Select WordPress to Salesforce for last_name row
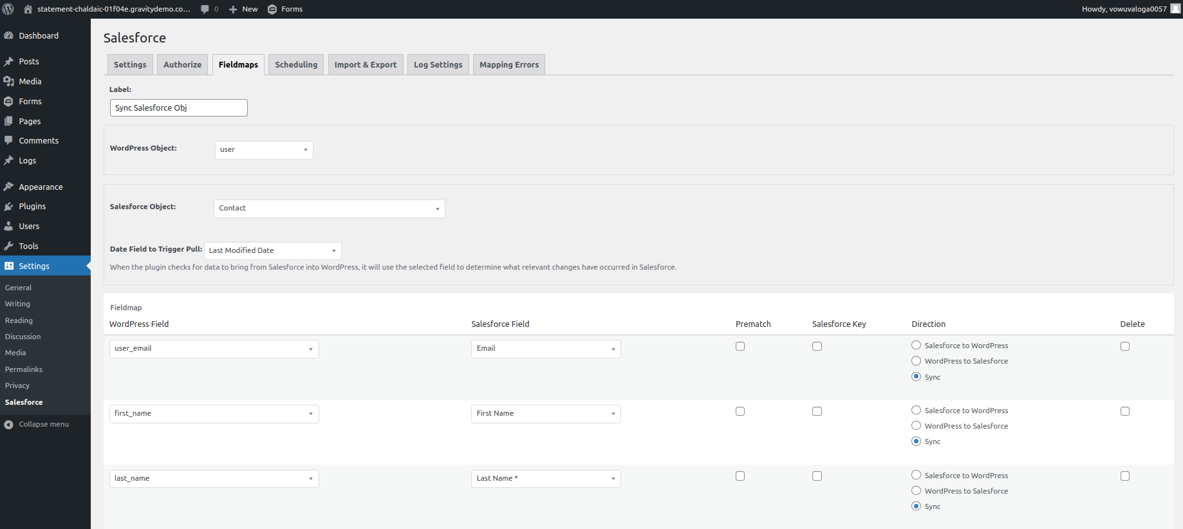The width and height of the screenshot is (1183, 529). pyautogui.click(x=916, y=491)
